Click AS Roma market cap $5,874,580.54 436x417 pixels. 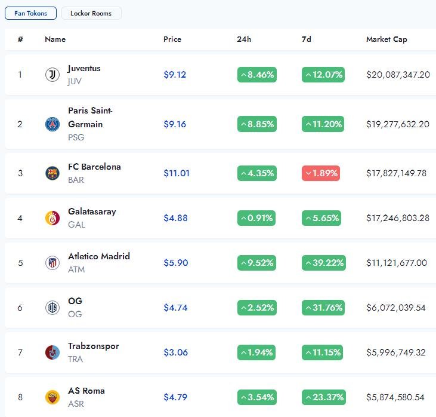(395, 397)
